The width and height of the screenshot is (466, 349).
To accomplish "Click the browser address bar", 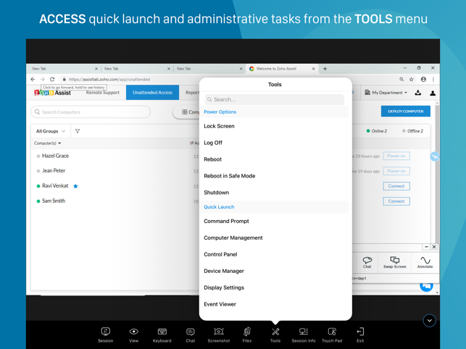I will coord(229,80).
